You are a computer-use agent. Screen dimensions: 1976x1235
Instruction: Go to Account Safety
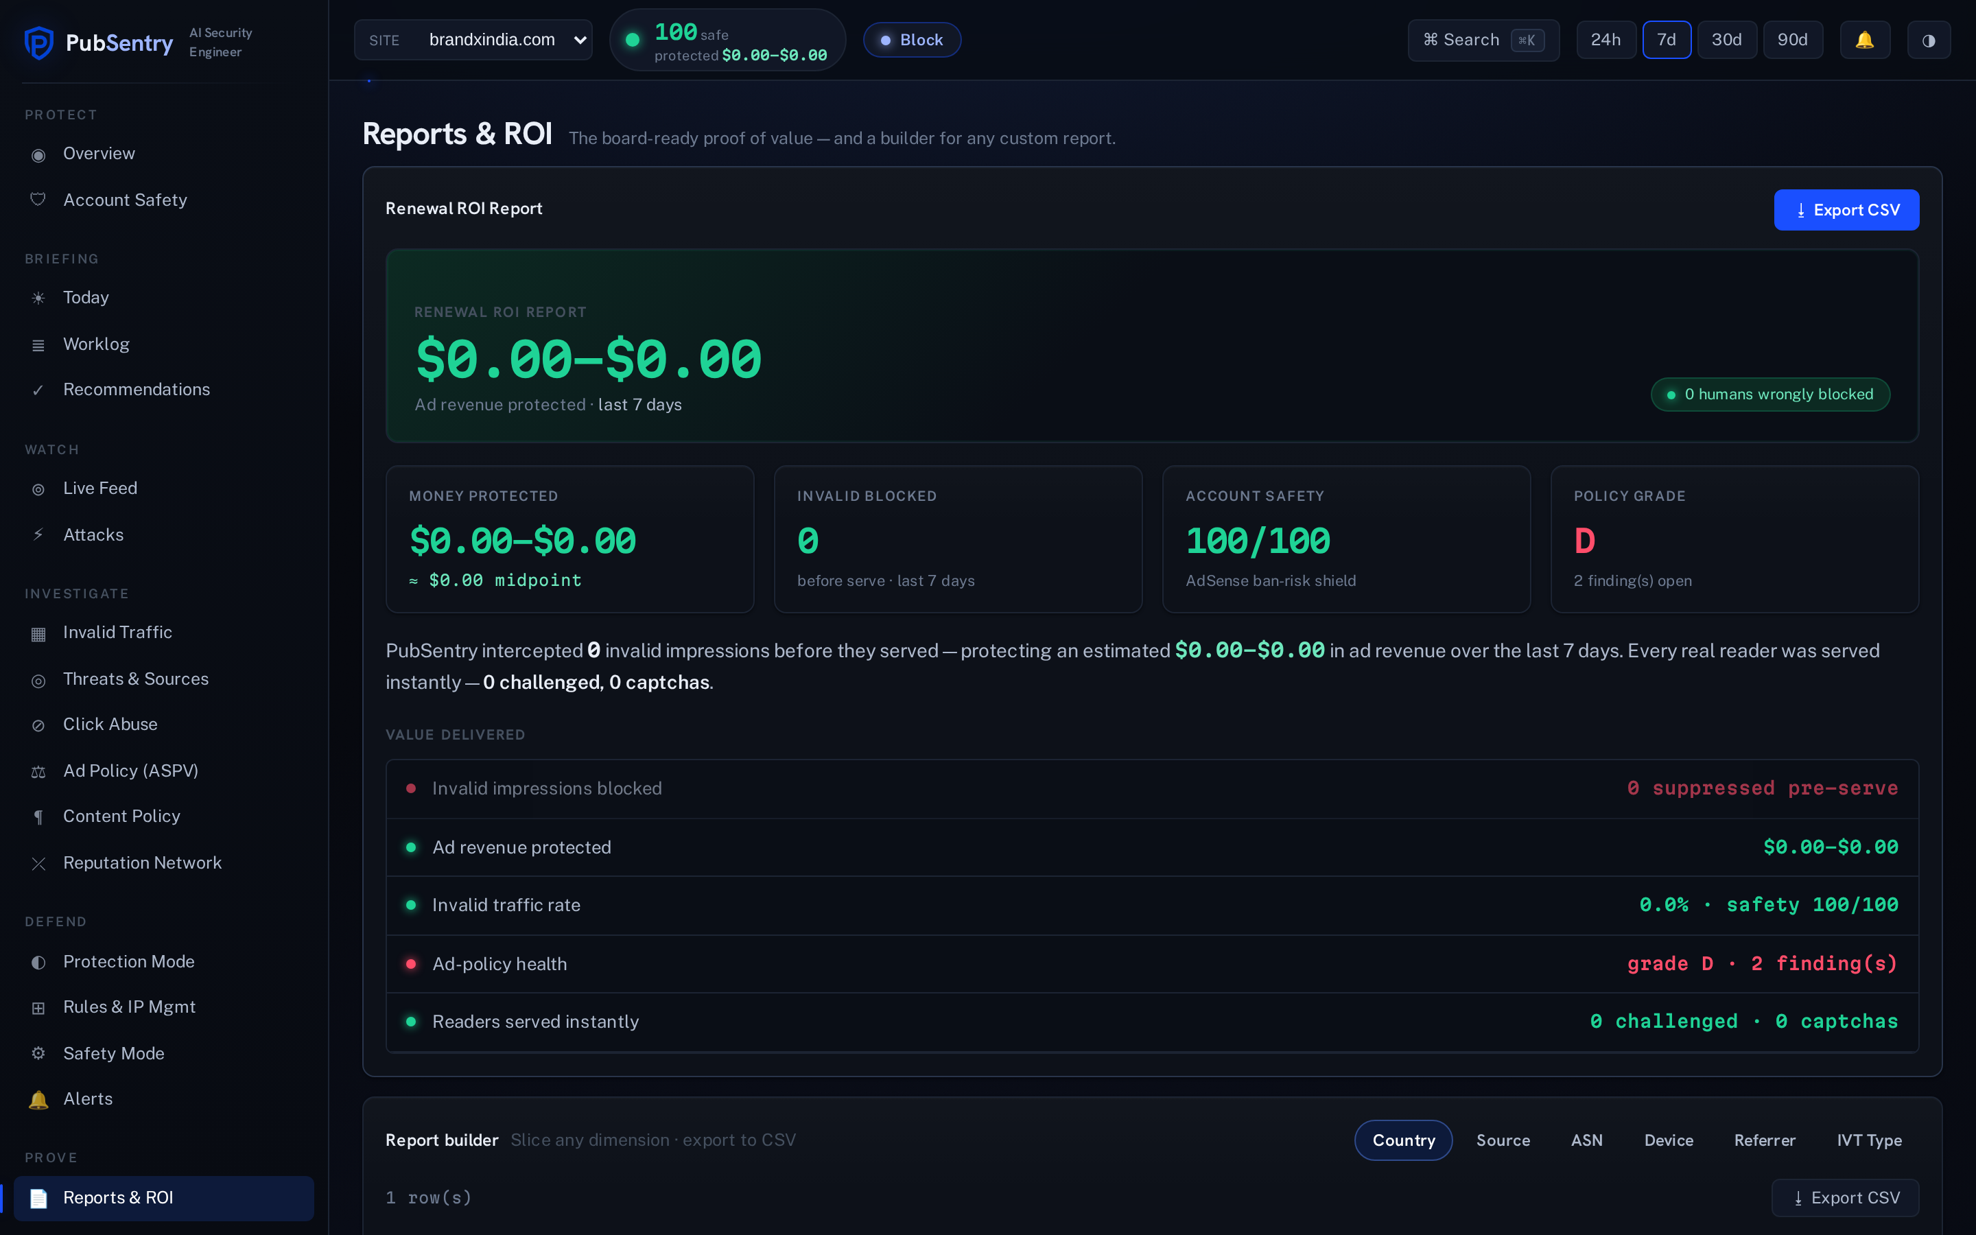164,200
